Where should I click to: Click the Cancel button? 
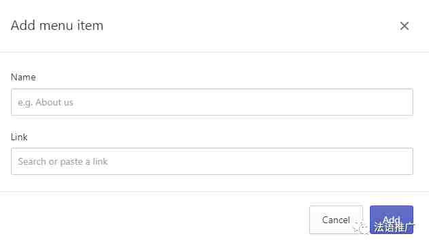(336, 220)
